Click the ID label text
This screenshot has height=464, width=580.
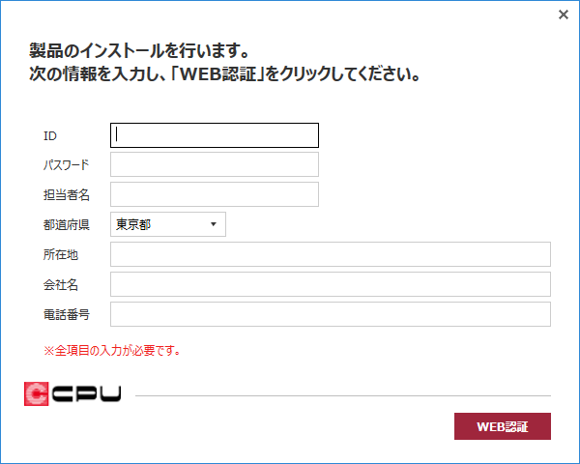(x=50, y=136)
